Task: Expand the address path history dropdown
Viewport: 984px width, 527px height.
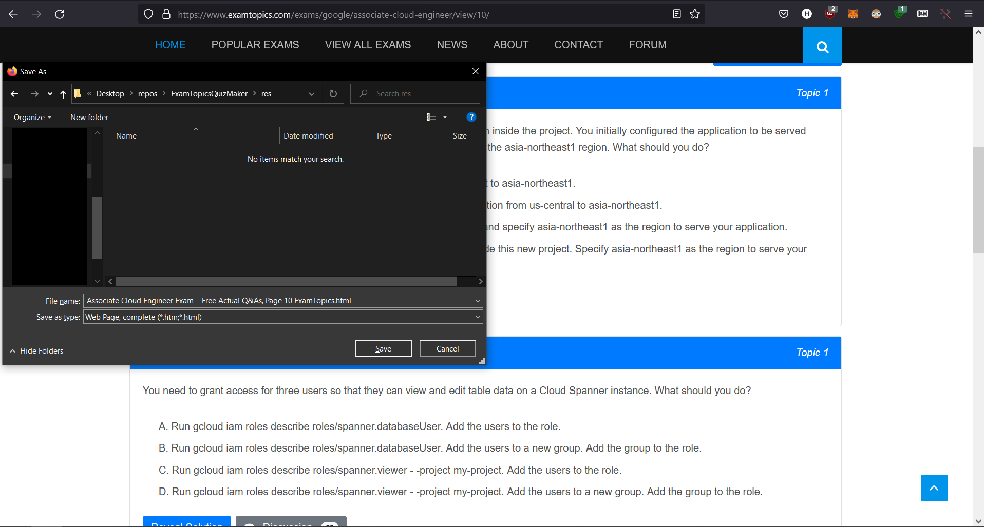Action: point(312,94)
